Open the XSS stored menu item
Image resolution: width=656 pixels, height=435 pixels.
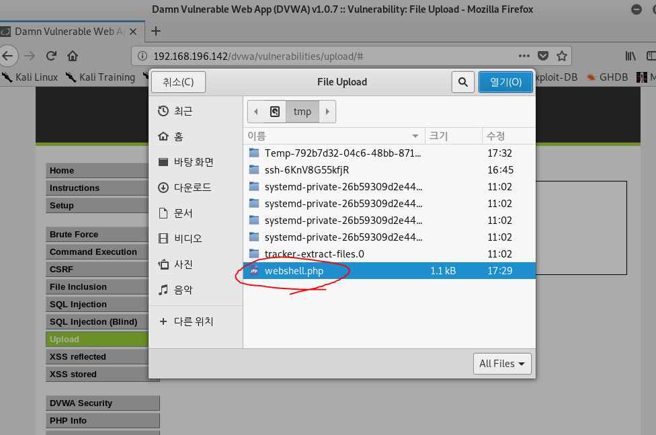click(x=97, y=374)
